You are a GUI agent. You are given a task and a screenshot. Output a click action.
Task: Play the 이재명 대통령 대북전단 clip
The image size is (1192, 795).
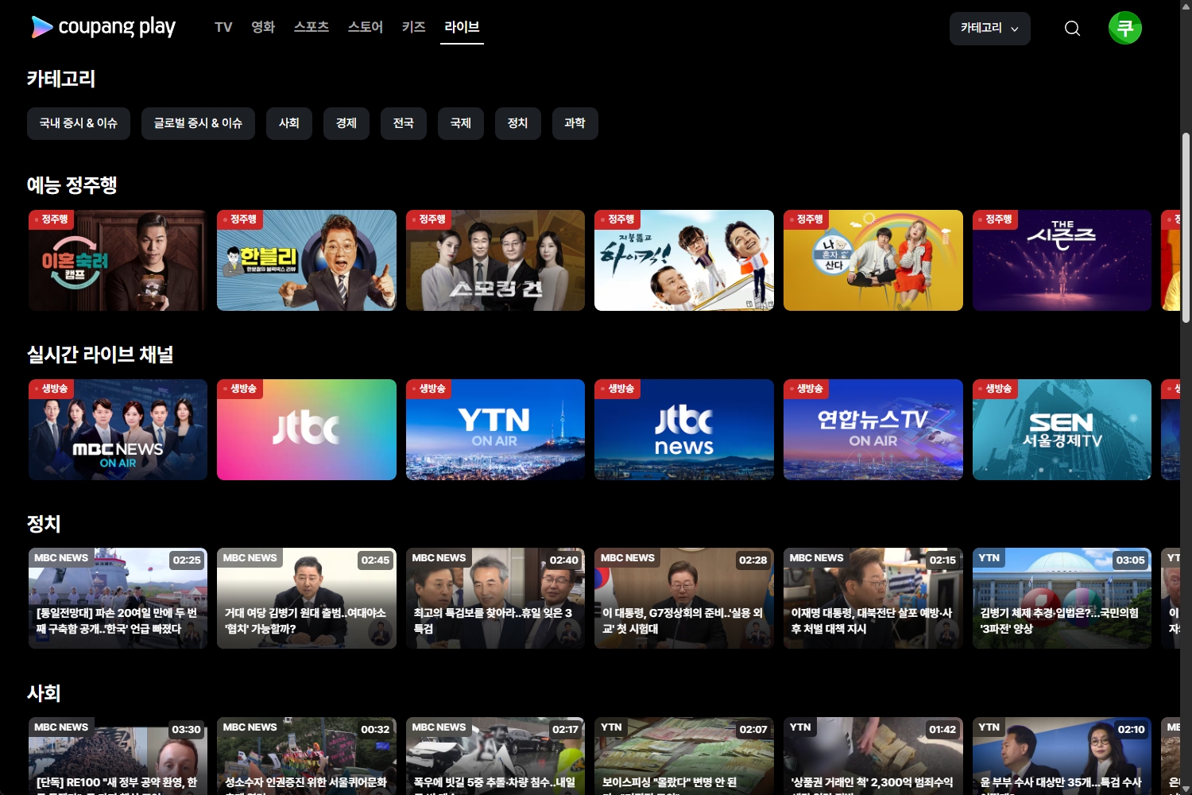pos(873,598)
